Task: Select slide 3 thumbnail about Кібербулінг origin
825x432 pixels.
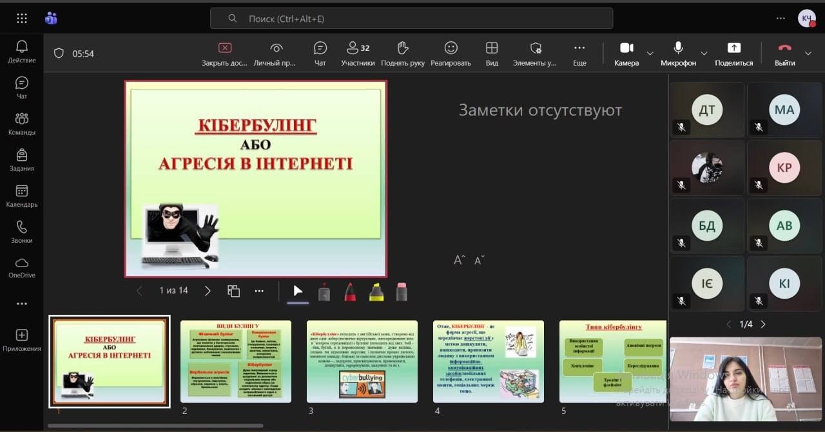Action: pyautogui.click(x=362, y=361)
